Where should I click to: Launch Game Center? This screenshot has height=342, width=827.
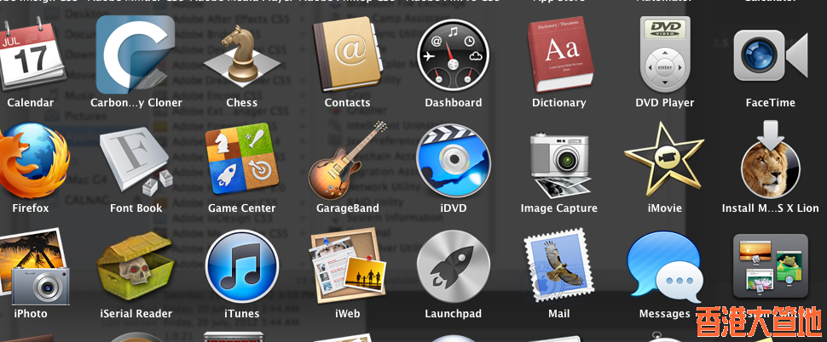(242, 159)
